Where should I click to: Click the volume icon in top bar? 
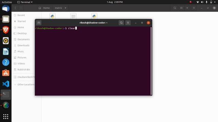click(x=202, y=2)
